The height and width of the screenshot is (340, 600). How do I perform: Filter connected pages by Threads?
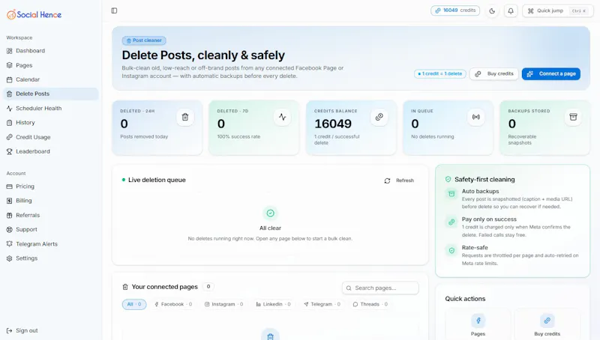pos(370,304)
